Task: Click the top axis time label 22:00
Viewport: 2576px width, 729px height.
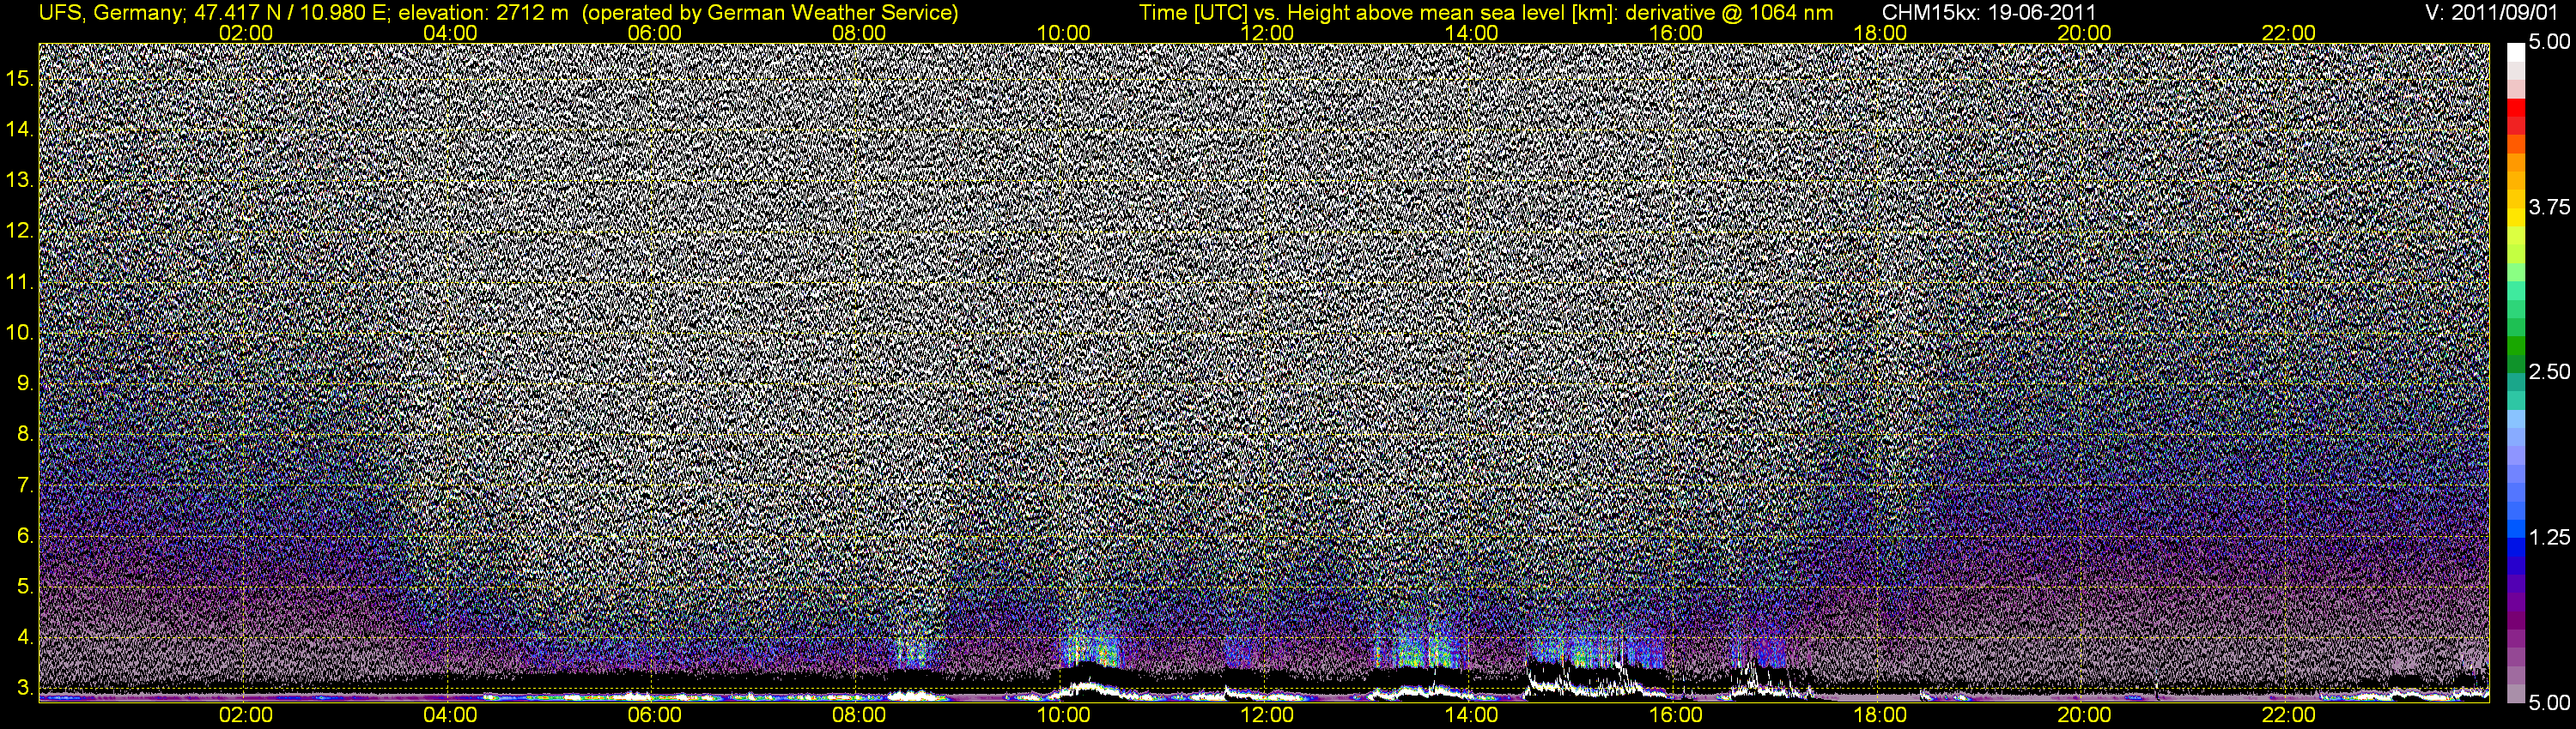Action: click(2288, 33)
